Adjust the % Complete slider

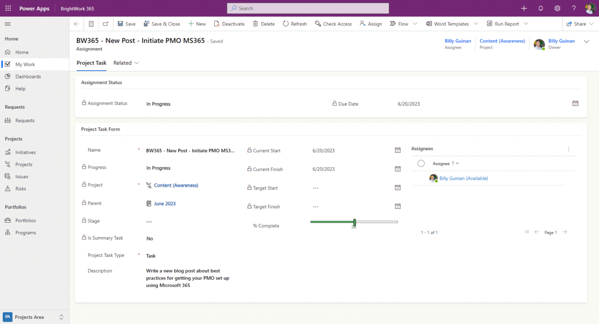[x=354, y=223]
